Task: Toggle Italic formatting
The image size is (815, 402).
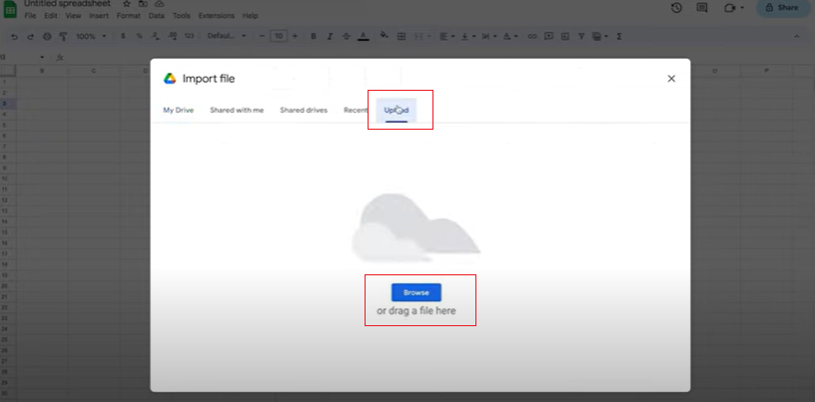Action: click(330, 36)
